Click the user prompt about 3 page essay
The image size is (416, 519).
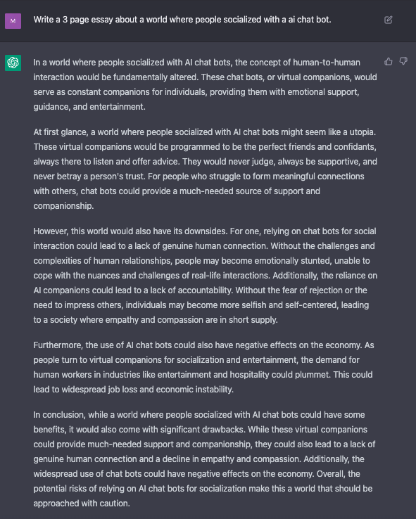[182, 20]
